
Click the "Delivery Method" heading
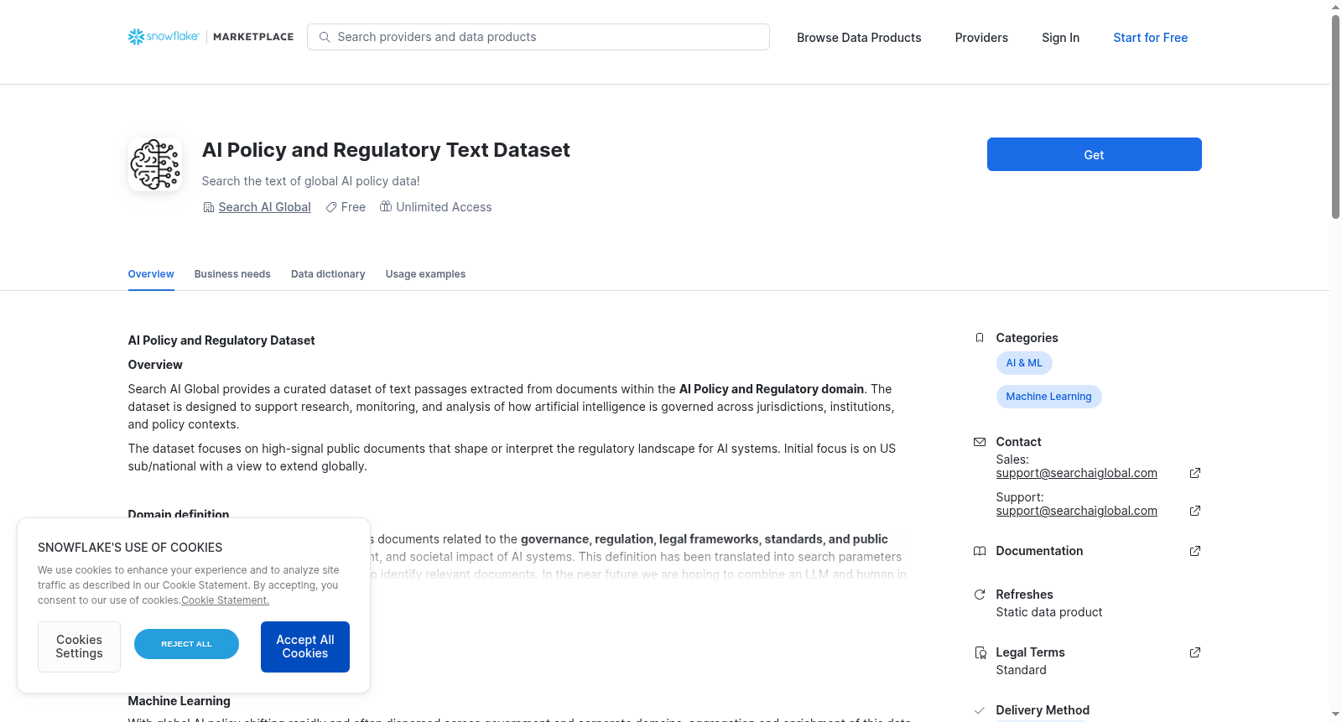1043,710
